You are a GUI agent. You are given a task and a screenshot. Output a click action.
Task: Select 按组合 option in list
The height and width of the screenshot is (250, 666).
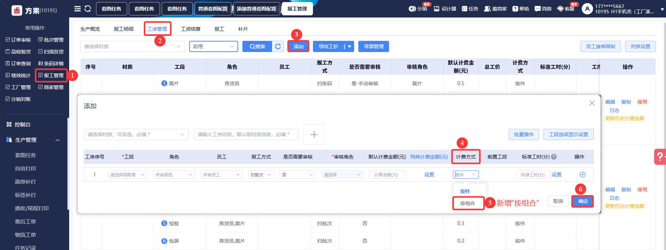[468, 203]
